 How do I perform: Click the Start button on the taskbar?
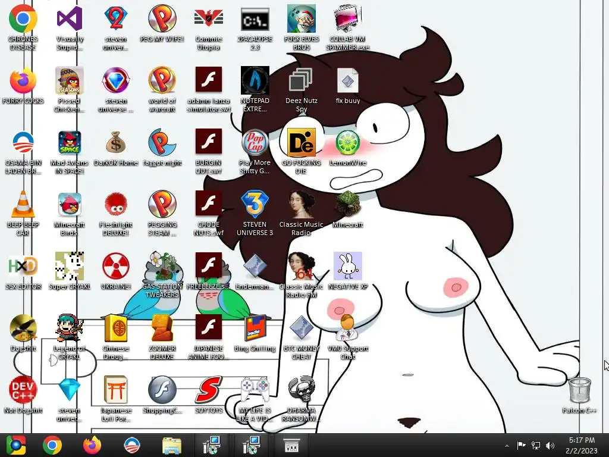pos(15,445)
